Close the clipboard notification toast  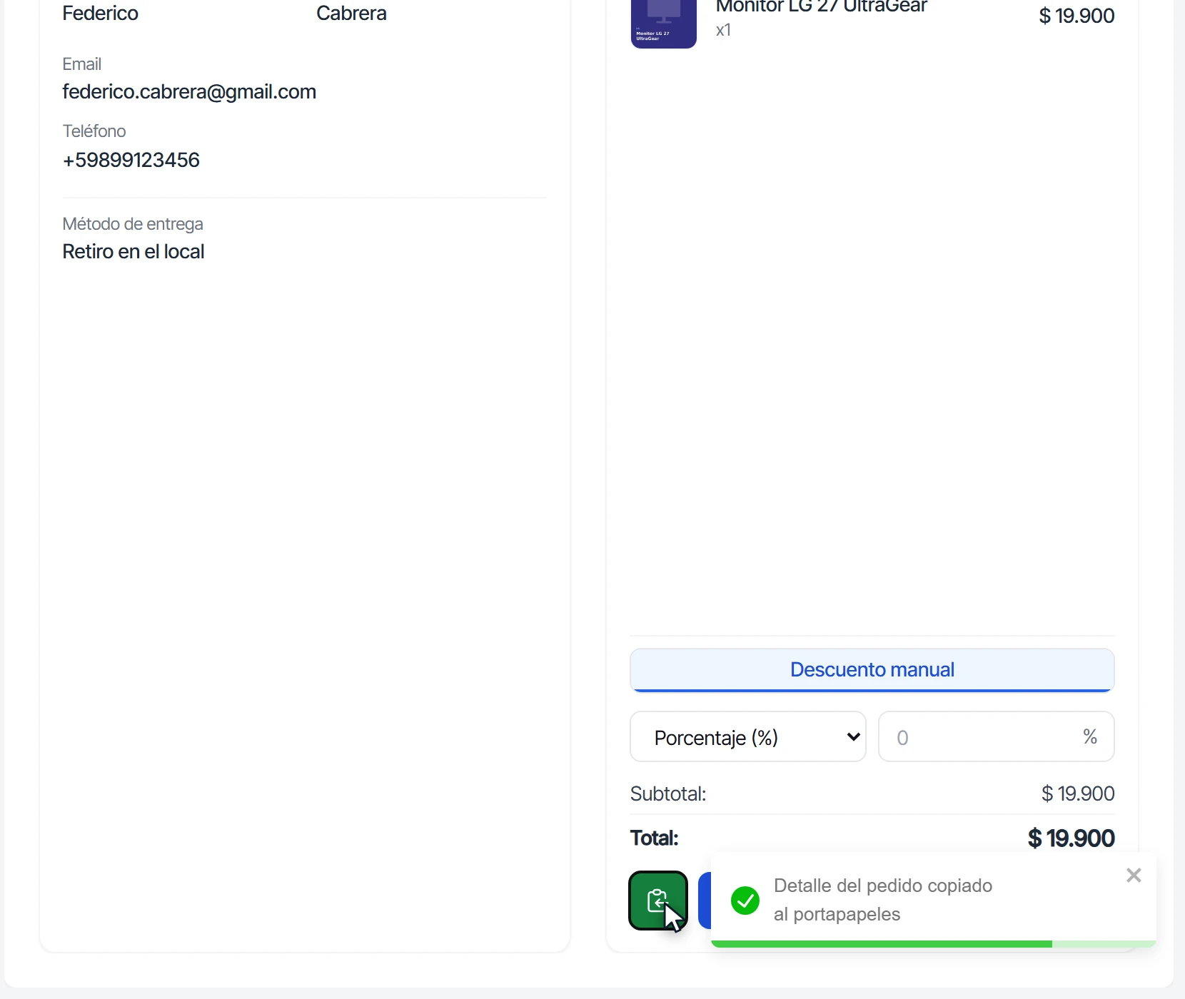1134,876
